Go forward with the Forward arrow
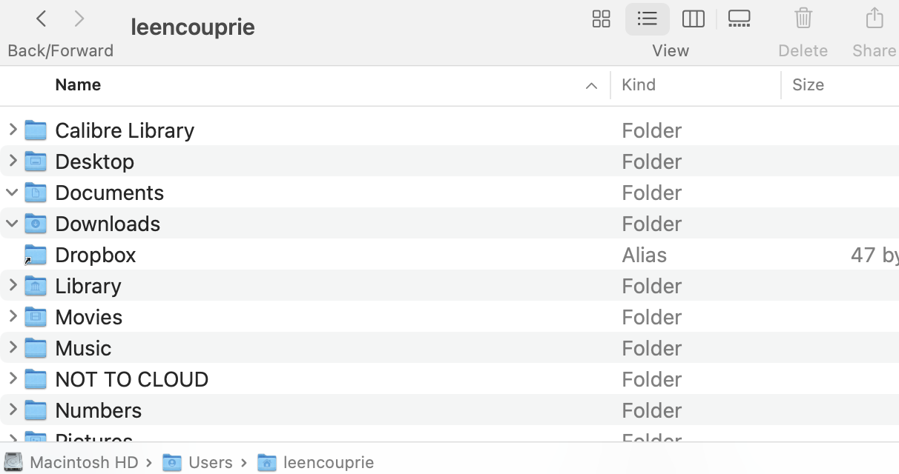Viewport: 899px width, 474px height. point(79,19)
